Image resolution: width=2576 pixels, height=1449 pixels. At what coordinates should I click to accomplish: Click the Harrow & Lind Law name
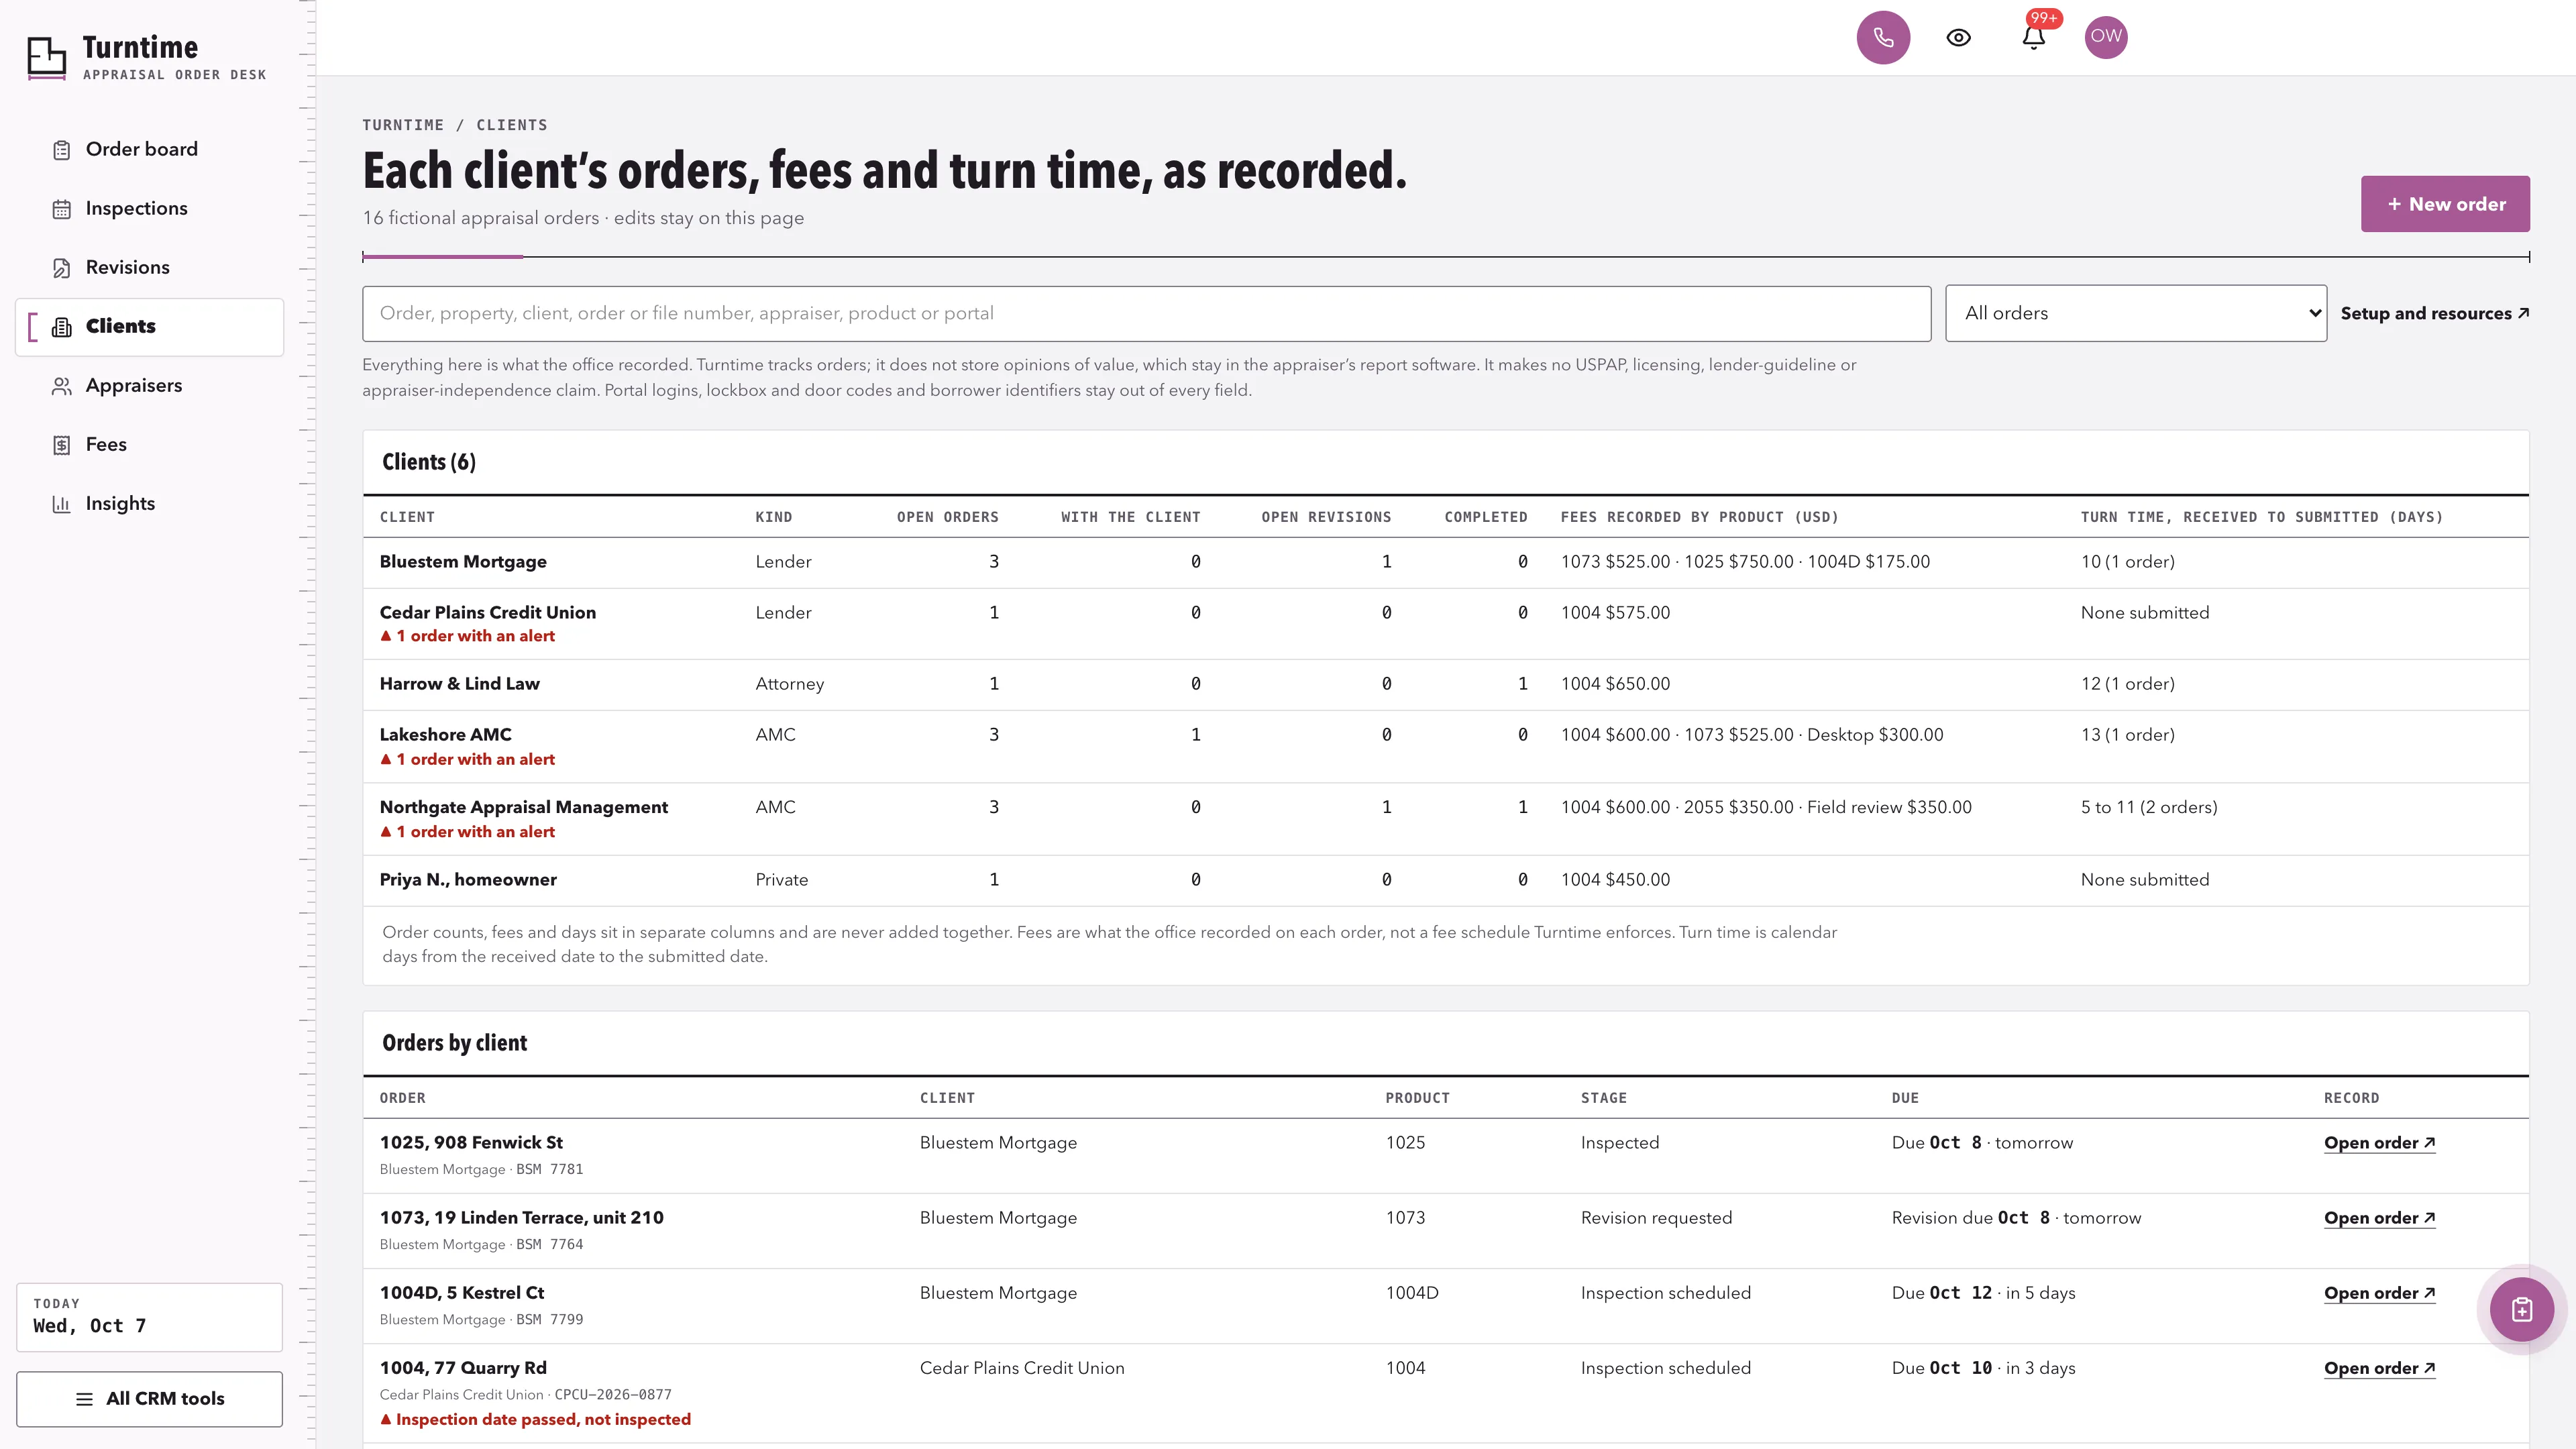coord(459,683)
